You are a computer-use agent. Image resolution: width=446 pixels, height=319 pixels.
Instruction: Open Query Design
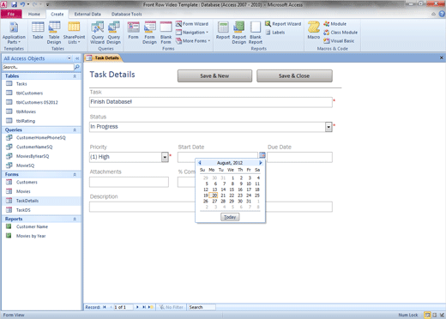tap(114, 33)
